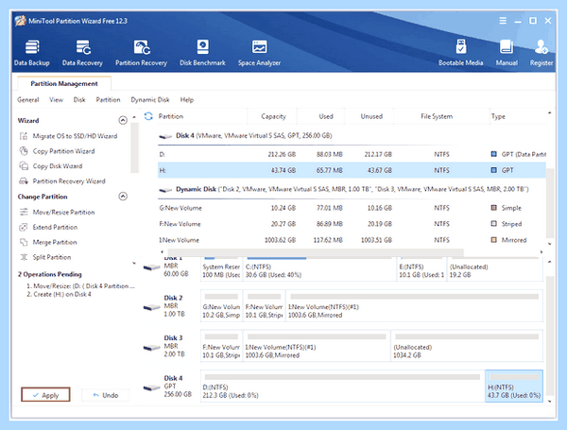The image size is (567, 430).
Task: Select the D: partition row
Action: (352, 154)
